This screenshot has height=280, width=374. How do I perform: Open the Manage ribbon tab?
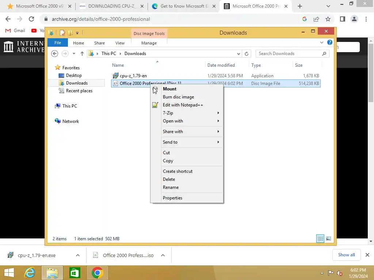tap(149, 43)
